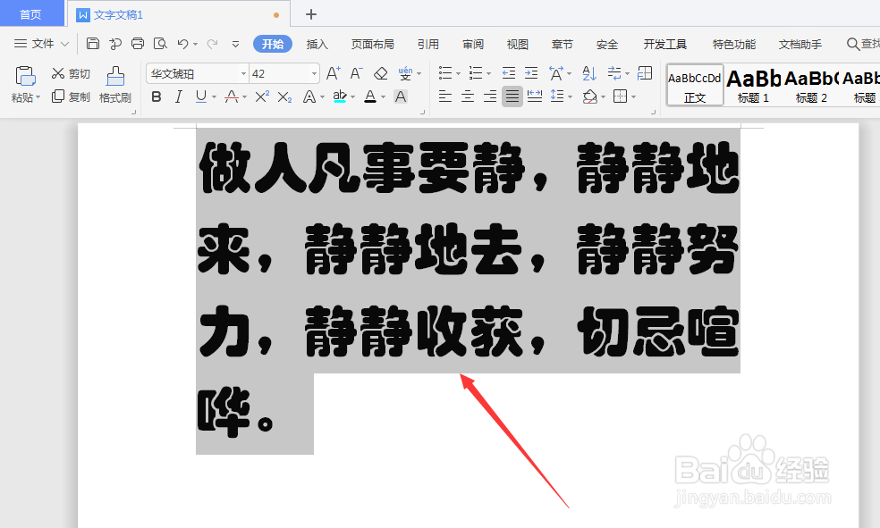Expand the paragraph dialog launcher corner

click(x=653, y=112)
